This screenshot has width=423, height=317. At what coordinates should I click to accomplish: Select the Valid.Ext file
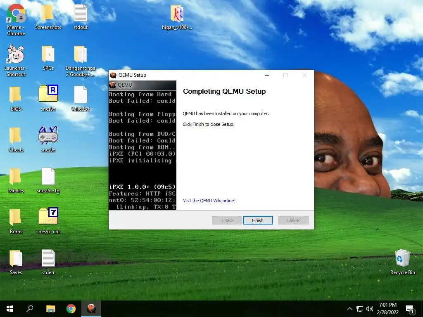pyautogui.click(x=81, y=99)
